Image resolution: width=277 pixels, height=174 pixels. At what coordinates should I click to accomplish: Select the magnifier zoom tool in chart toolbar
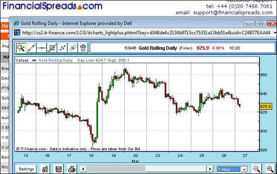21,48
